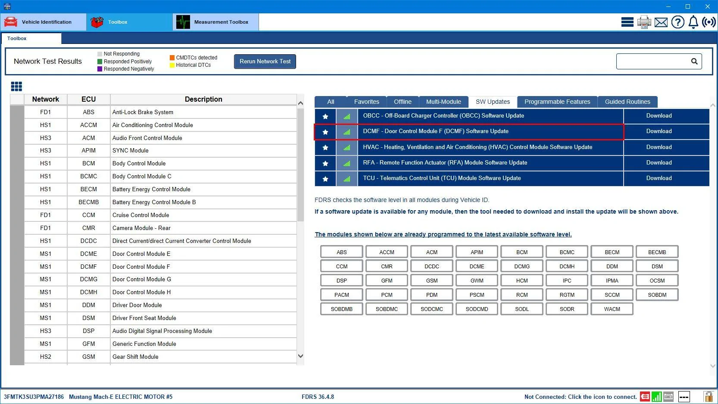Click HVAC Control Module Software Update text
Image resolution: width=718 pixels, height=404 pixels.
coord(478,147)
